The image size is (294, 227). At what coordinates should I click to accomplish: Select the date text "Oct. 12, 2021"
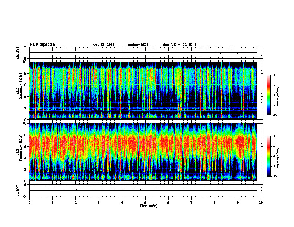104,45
